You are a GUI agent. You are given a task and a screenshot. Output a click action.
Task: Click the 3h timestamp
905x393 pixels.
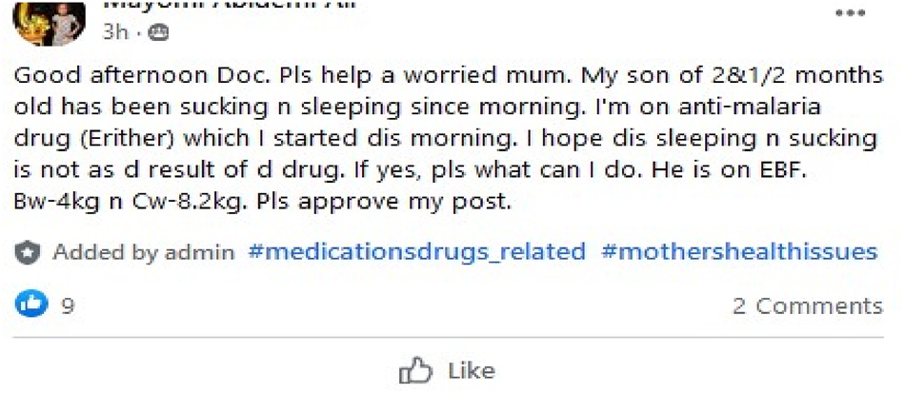[114, 31]
